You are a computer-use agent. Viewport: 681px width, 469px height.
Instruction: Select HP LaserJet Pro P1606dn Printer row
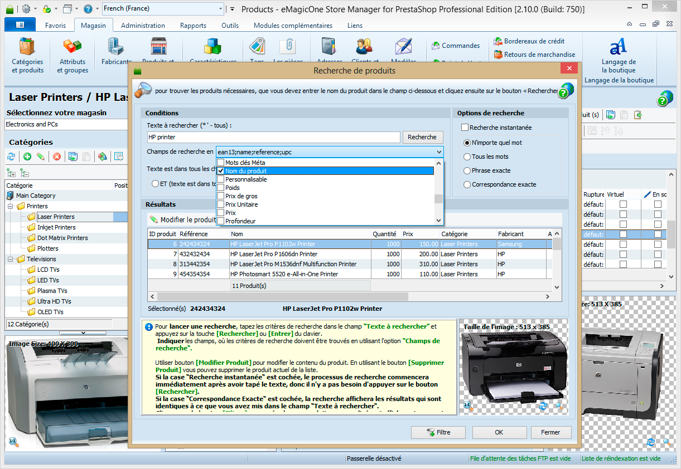click(x=350, y=254)
